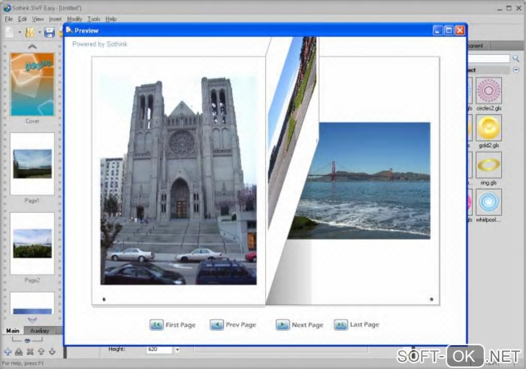Image resolution: width=526 pixels, height=369 pixels.
Task: Select the Page1 thumbnail
Action: [32, 164]
